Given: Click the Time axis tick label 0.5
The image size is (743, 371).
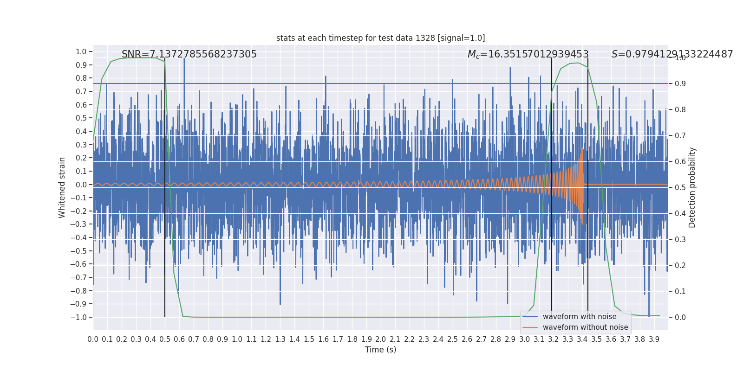Looking at the screenshot, I should click(x=165, y=339).
